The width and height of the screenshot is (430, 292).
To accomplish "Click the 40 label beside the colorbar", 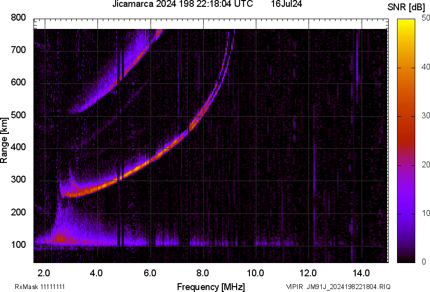I will point(426,67).
